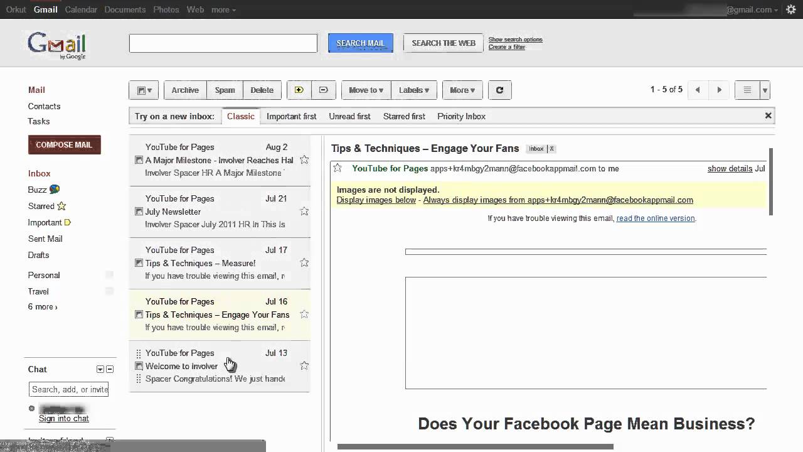The width and height of the screenshot is (803, 452).
Task: Click the Spam button
Action: tap(225, 90)
